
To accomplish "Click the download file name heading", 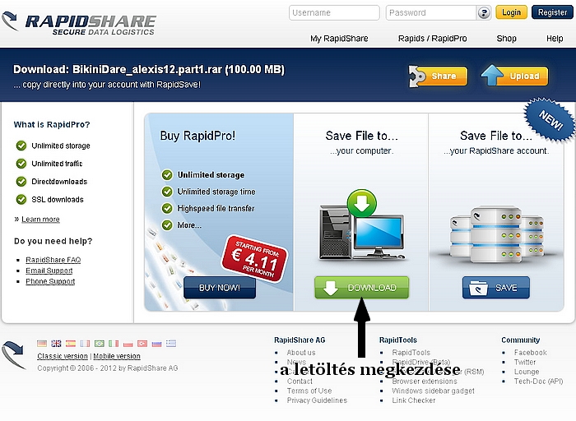I will [x=149, y=69].
